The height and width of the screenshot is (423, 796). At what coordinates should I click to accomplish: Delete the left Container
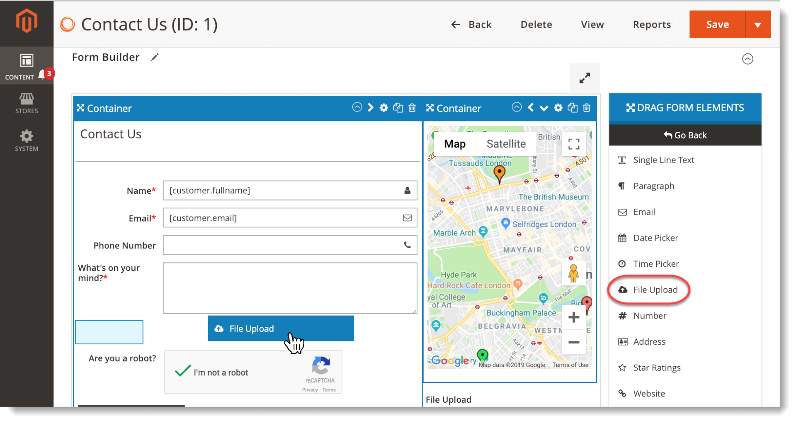tap(412, 108)
